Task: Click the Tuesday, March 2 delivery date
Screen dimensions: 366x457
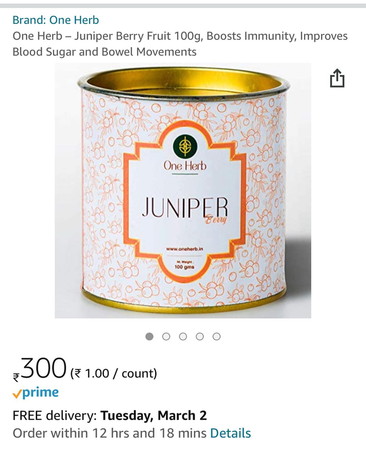Action: [x=154, y=416]
